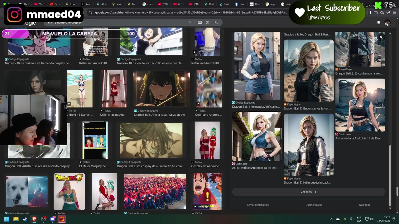Open the Attack on Titan creature thumbnail

151,140
